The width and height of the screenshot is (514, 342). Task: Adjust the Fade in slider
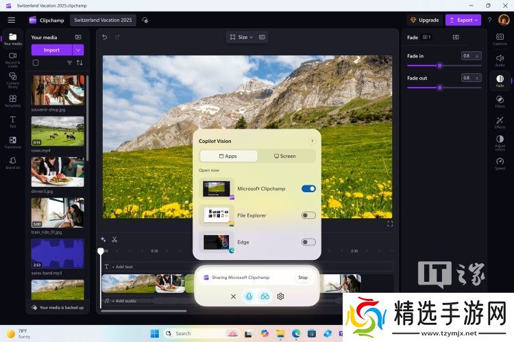point(439,66)
